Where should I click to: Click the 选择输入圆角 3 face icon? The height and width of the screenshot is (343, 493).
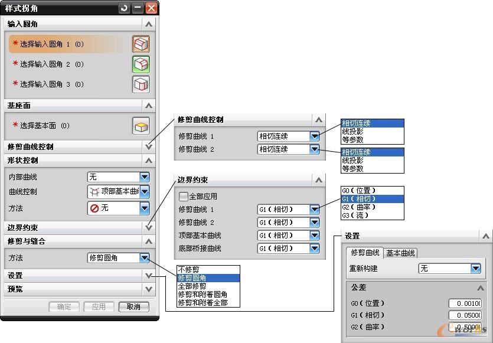(x=141, y=84)
